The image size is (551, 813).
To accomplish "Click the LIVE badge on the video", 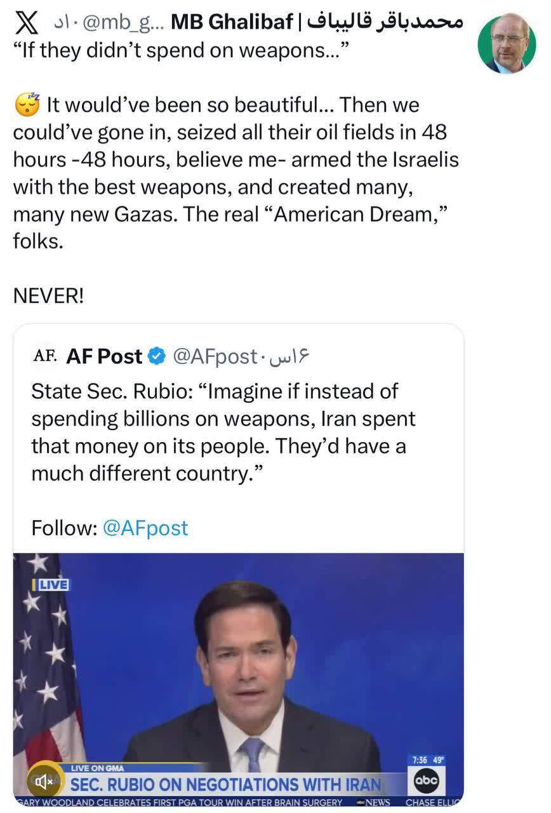I will click(x=51, y=584).
